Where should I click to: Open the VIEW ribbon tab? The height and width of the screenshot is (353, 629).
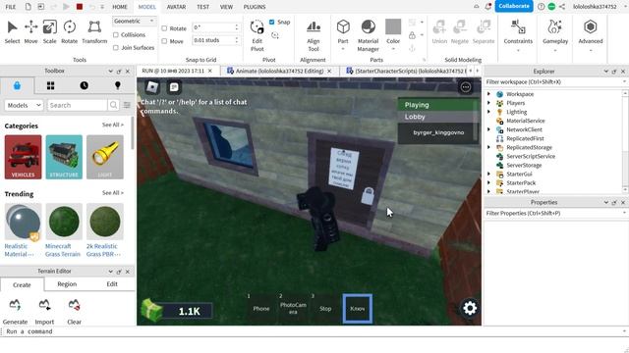226,7
